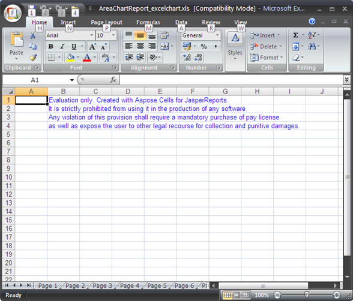Click the Format Painter brush icon
Viewport: 353px width, 301px height.
pyautogui.click(x=33, y=58)
